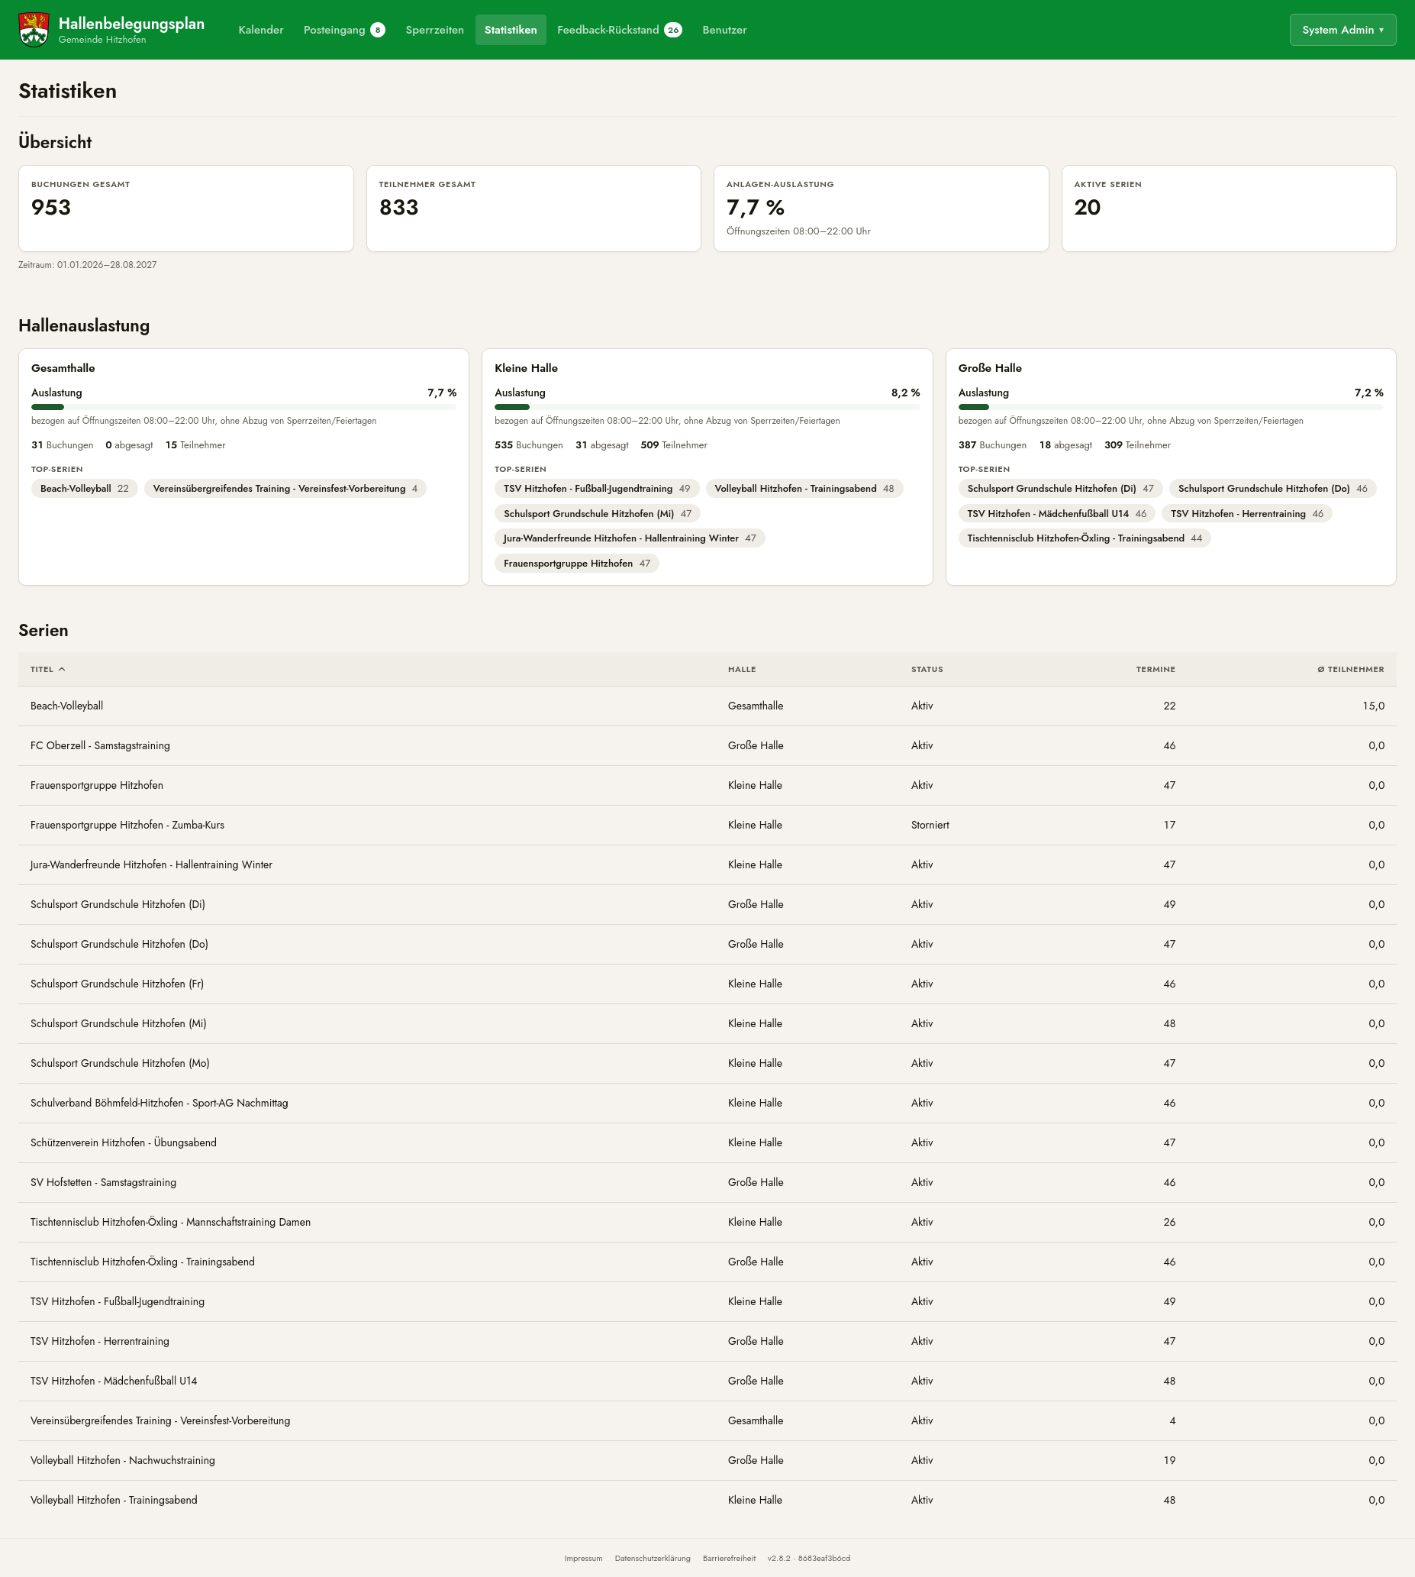Click the Titel column sort arrow
Viewport: 1415px width, 1577px height.
(x=62, y=669)
